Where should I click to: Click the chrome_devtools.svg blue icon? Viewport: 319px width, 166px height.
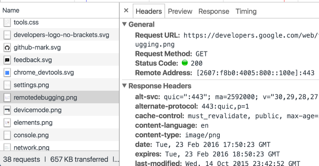click(x=7, y=72)
